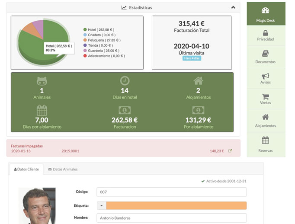Open the Etiqueta dropdown arrow
Screen dimensions: 295x224
pos(101,206)
